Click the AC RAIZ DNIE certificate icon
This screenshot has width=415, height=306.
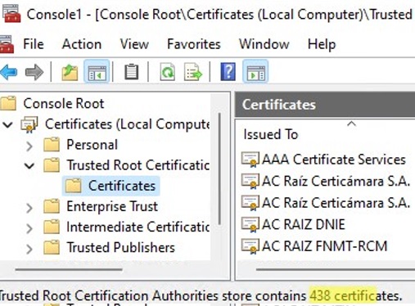250,224
